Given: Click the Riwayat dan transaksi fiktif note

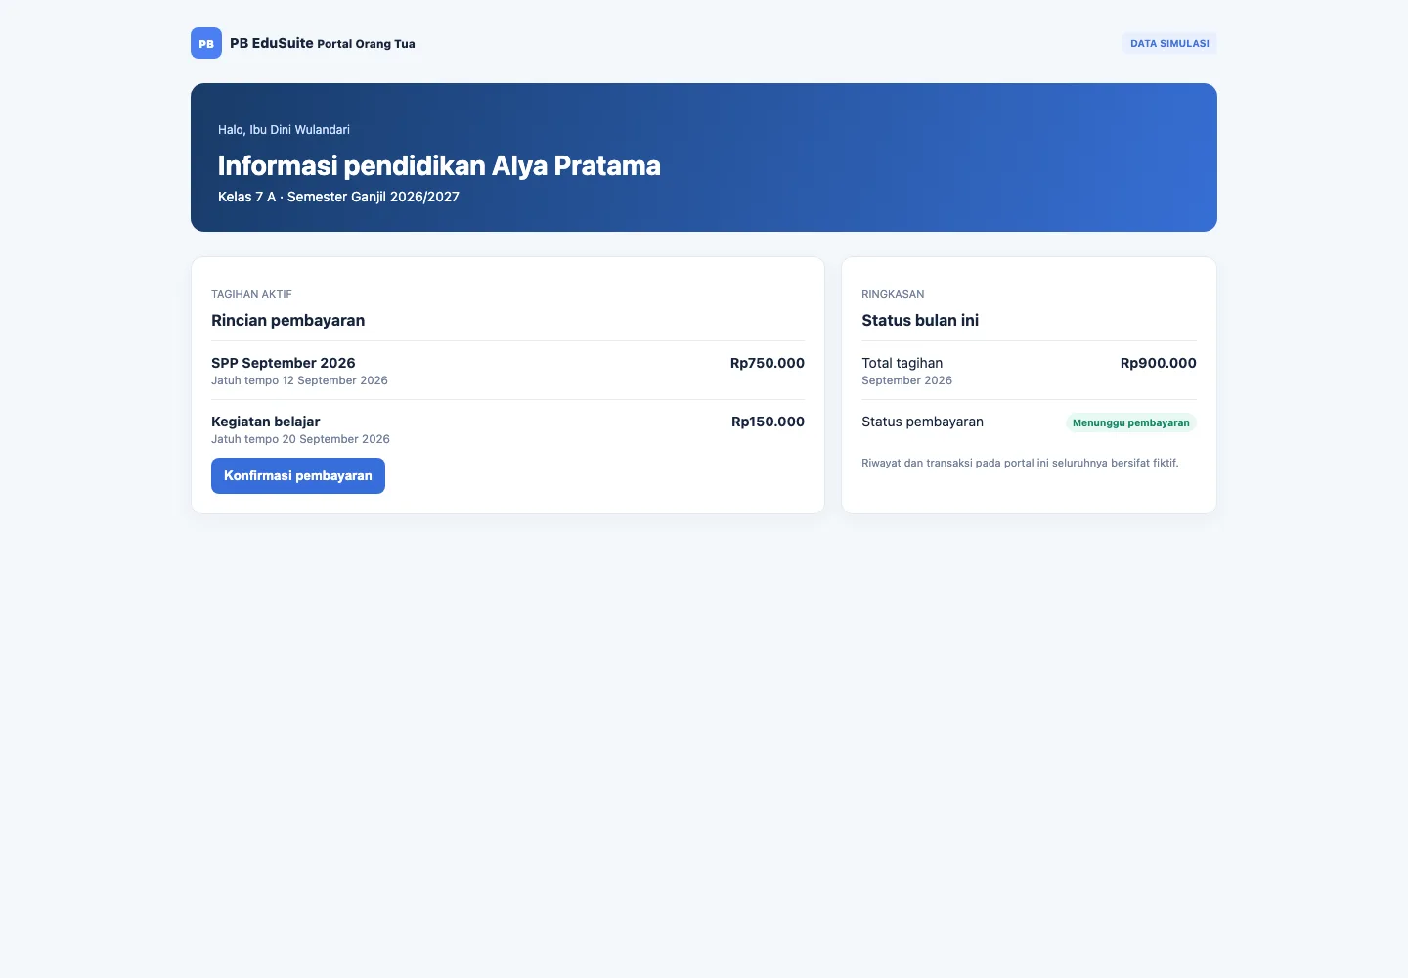Looking at the screenshot, I should pos(1020,463).
